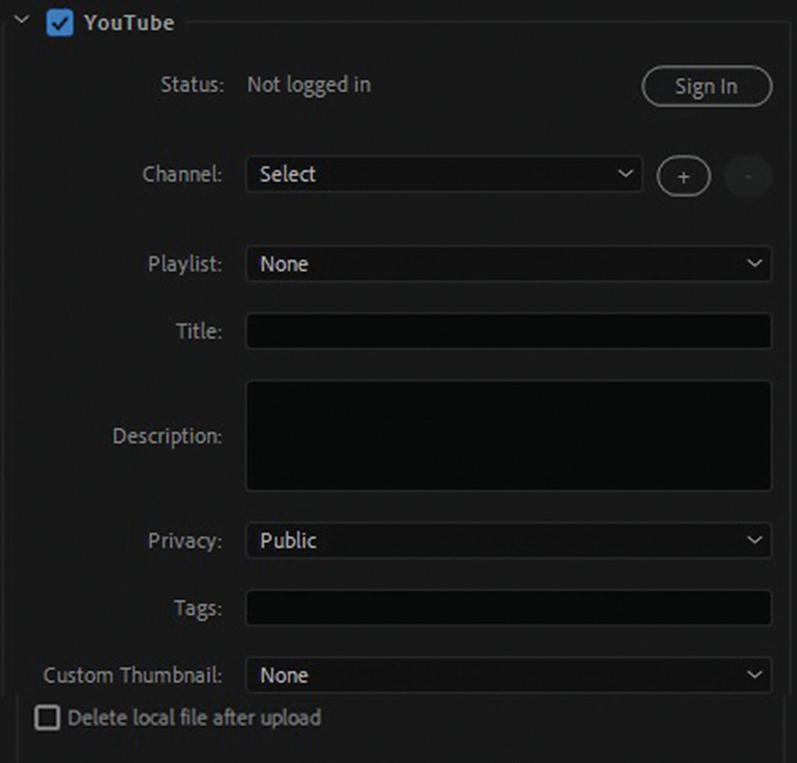Click the YouTube section heading text

(129, 23)
